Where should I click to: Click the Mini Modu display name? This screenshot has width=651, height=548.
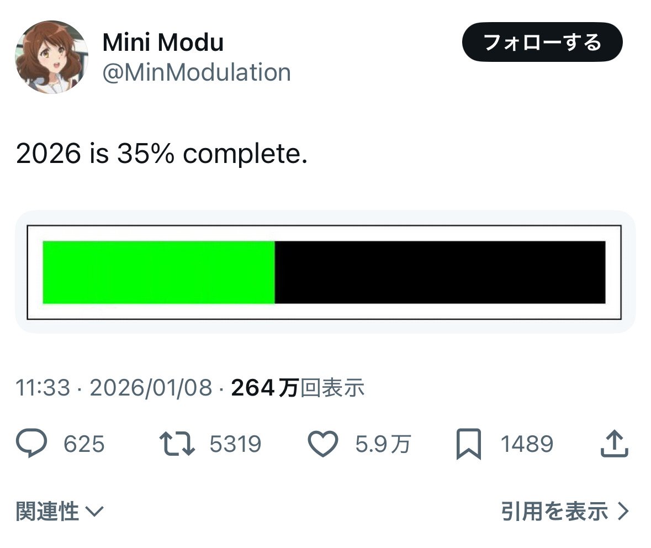tap(163, 43)
